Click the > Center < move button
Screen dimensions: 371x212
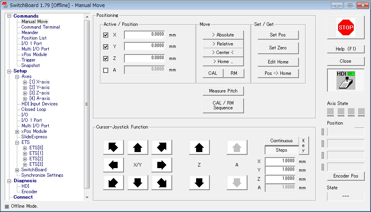(x=223, y=53)
